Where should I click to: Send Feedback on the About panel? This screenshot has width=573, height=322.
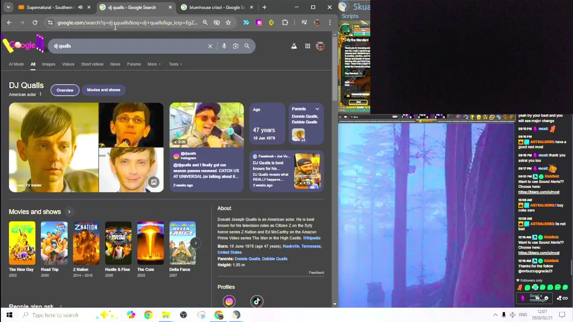tap(316, 272)
